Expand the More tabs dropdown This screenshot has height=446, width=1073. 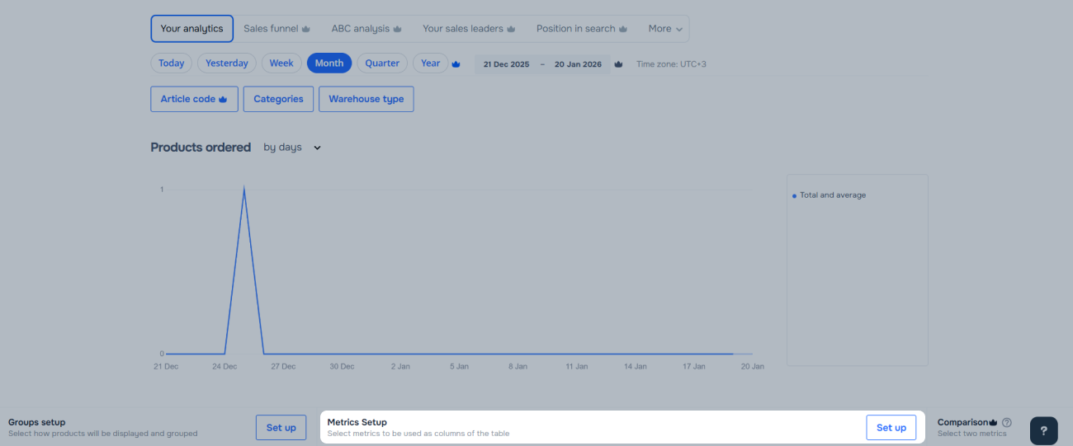click(665, 29)
